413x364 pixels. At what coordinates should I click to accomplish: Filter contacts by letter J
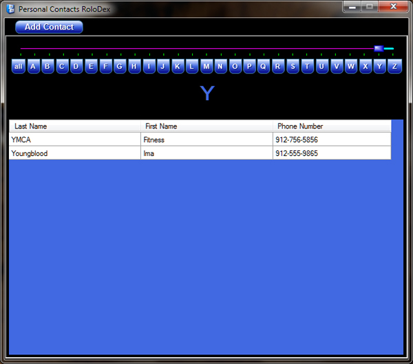163,66
